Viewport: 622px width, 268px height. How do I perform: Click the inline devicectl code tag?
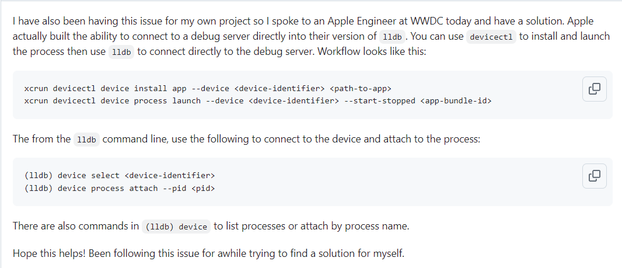491,37
